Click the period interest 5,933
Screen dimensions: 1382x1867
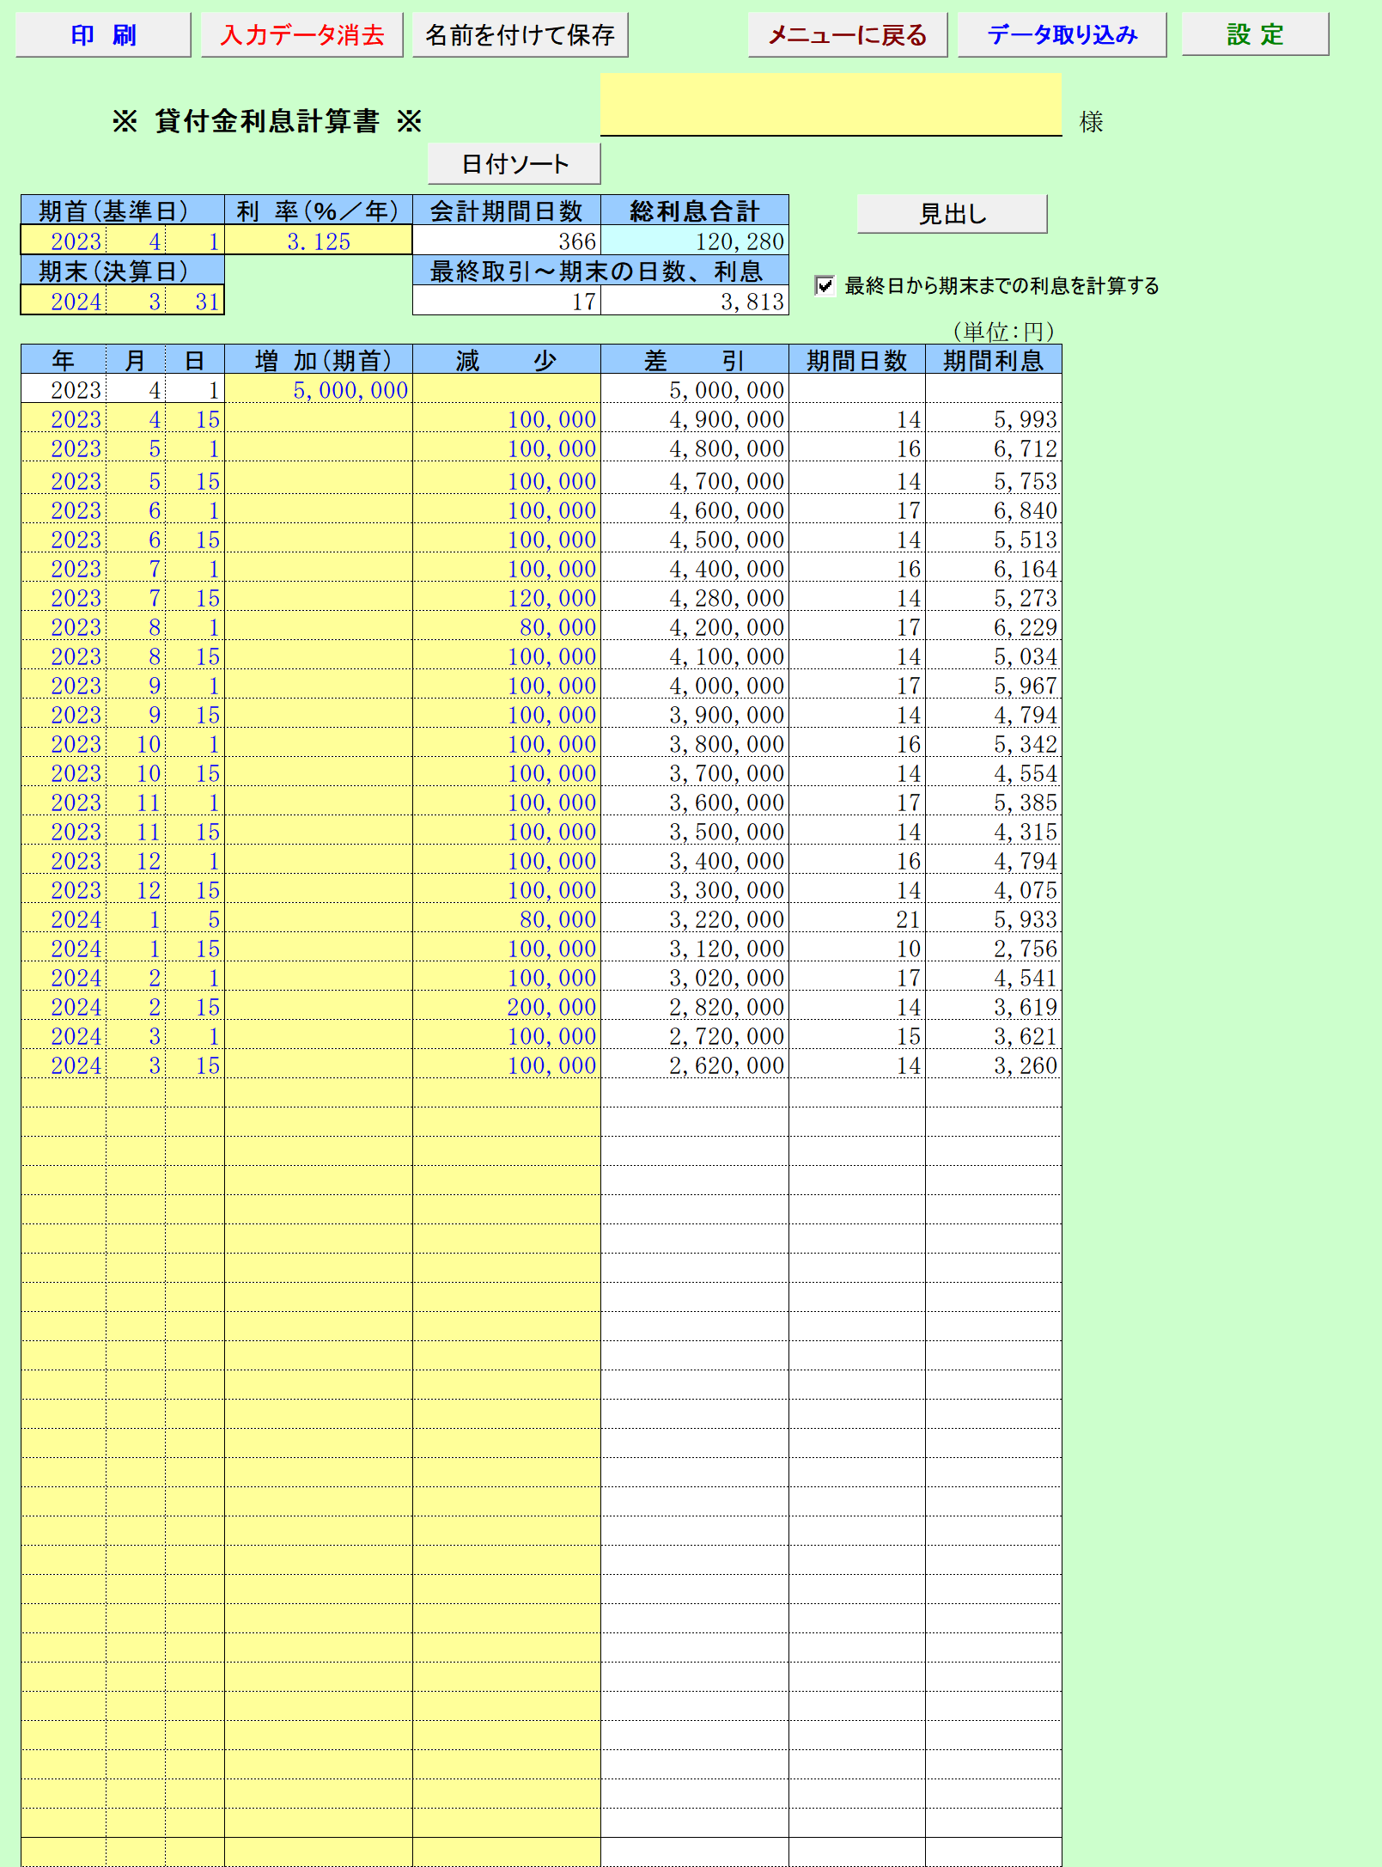[994, 919]
